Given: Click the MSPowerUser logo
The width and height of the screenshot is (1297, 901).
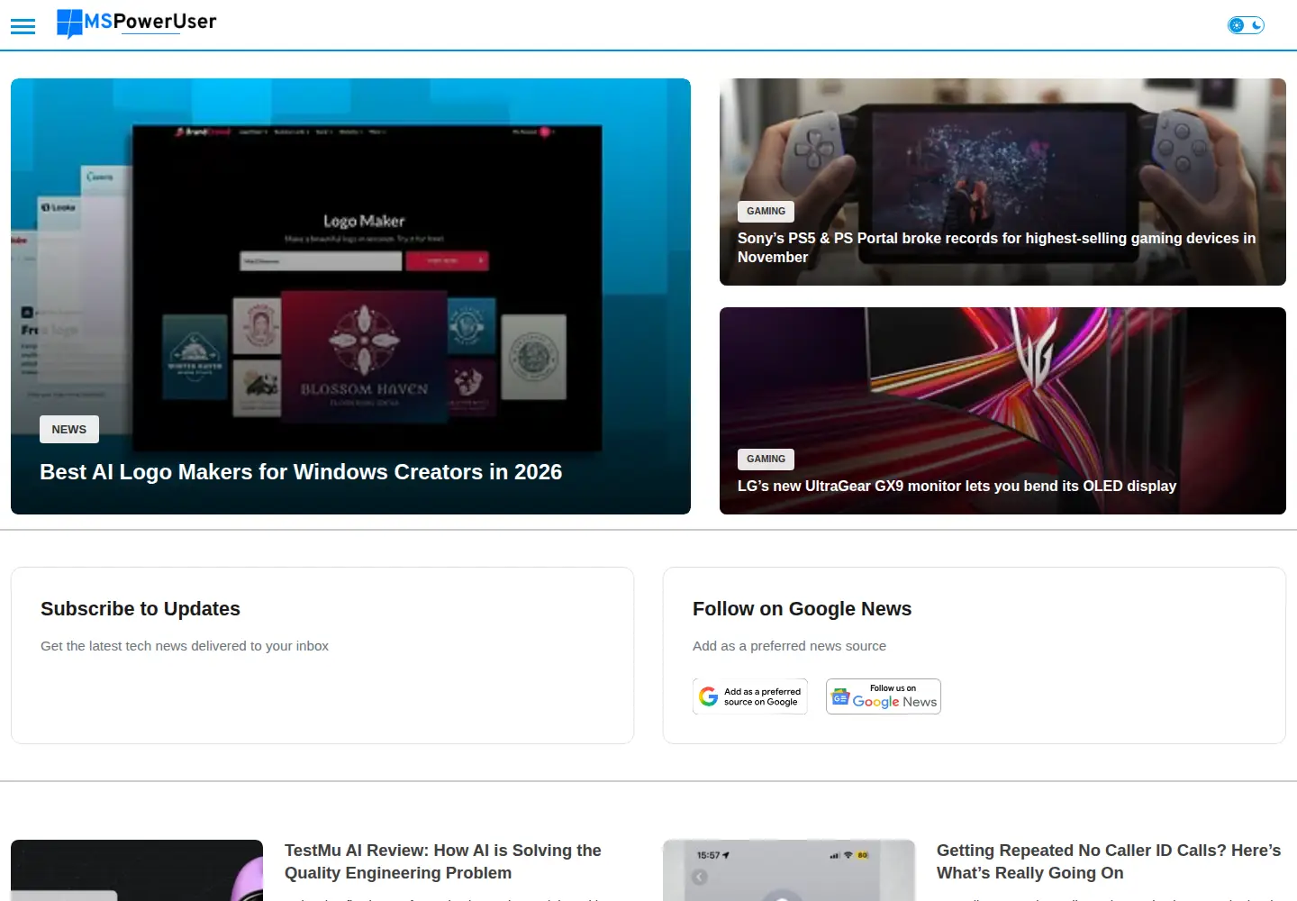Looking at the screenshot, I should coord(136,23).
